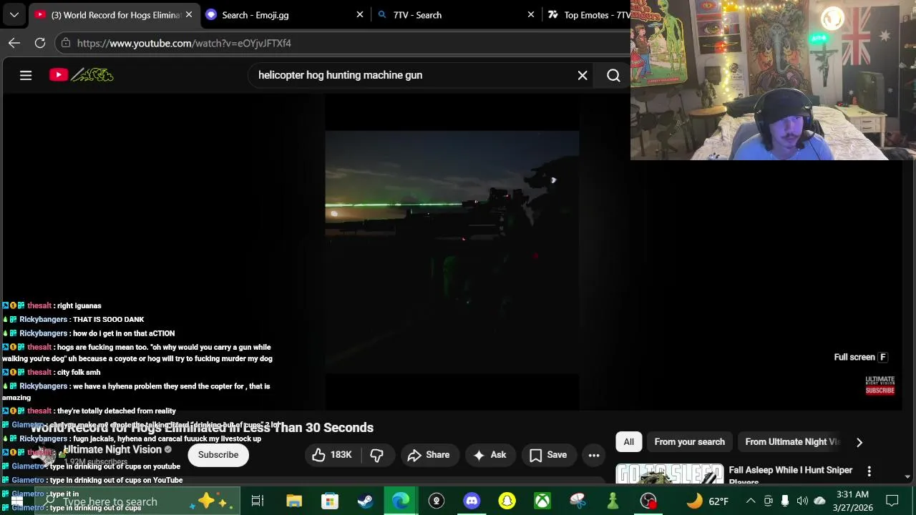
Task: Subscribe to Ultimate Night Vision
Action: [x=218, y=455]
